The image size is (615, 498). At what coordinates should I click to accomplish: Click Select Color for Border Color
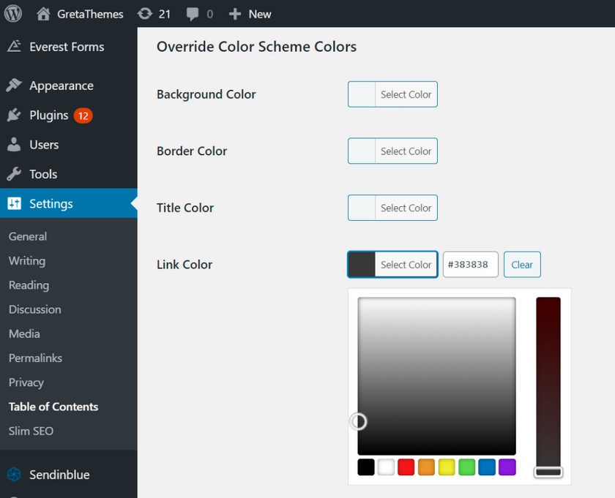tap(406, 151)
